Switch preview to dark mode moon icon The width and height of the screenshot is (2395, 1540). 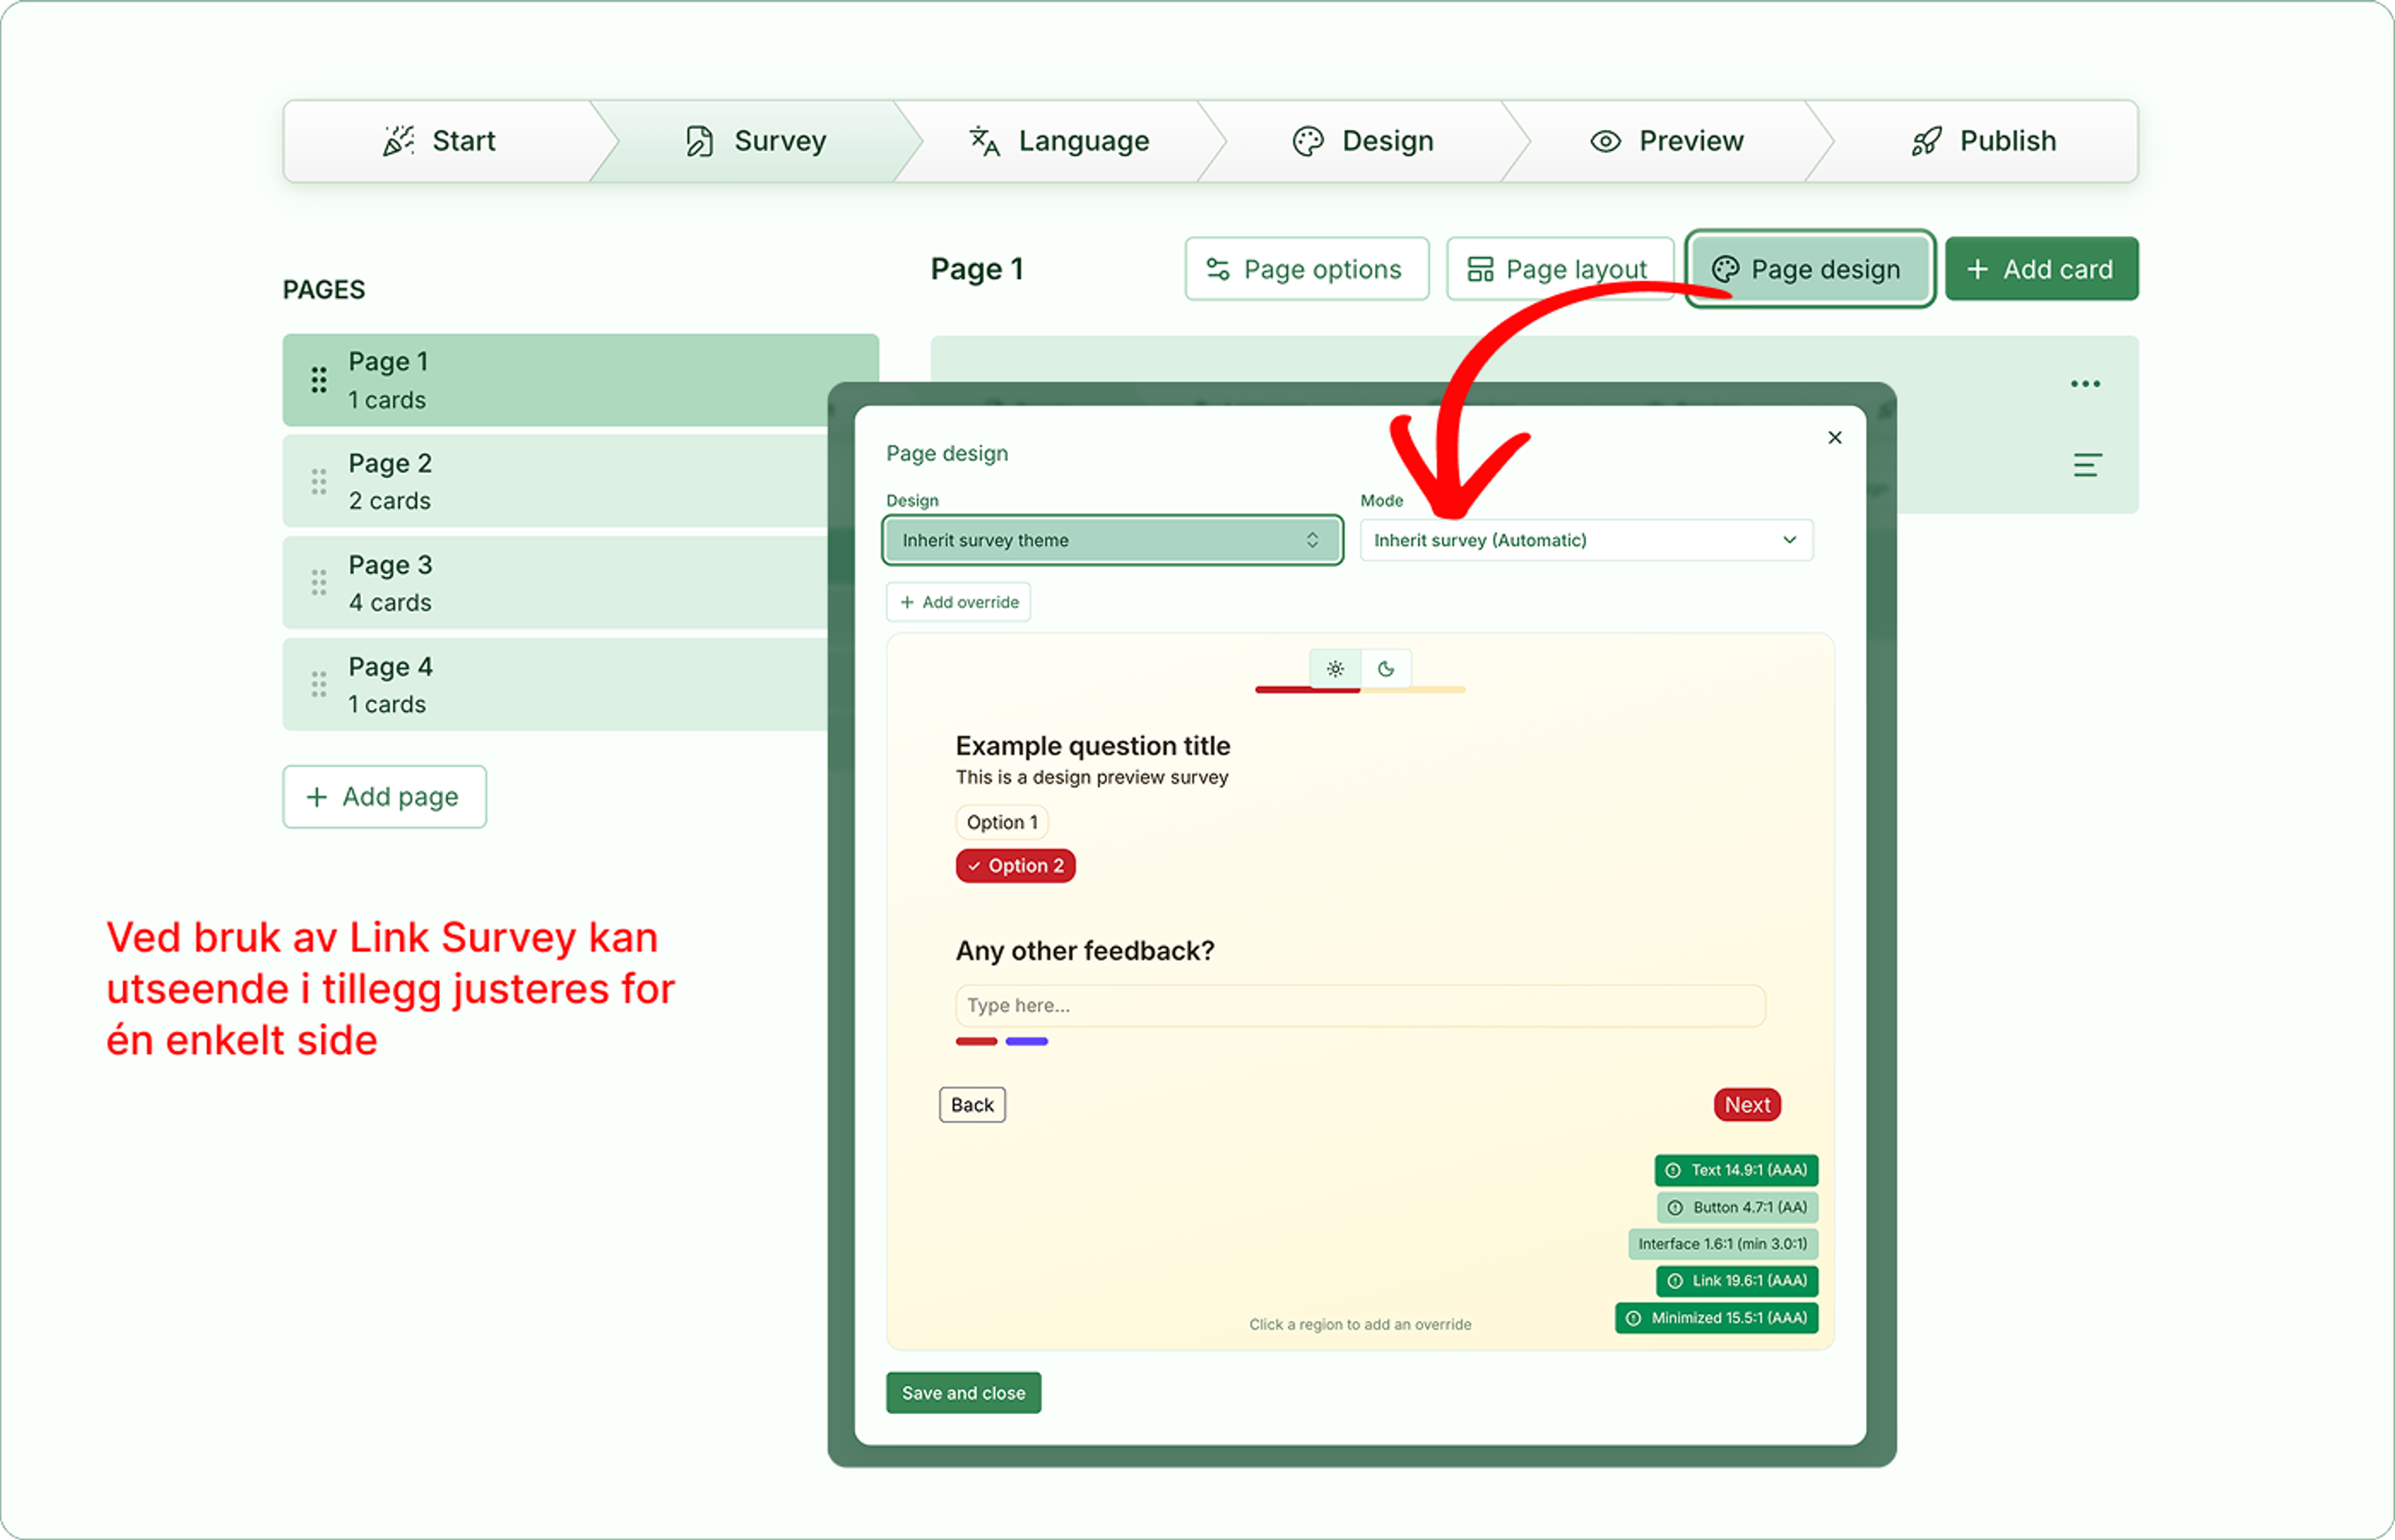coord(1386,669)
